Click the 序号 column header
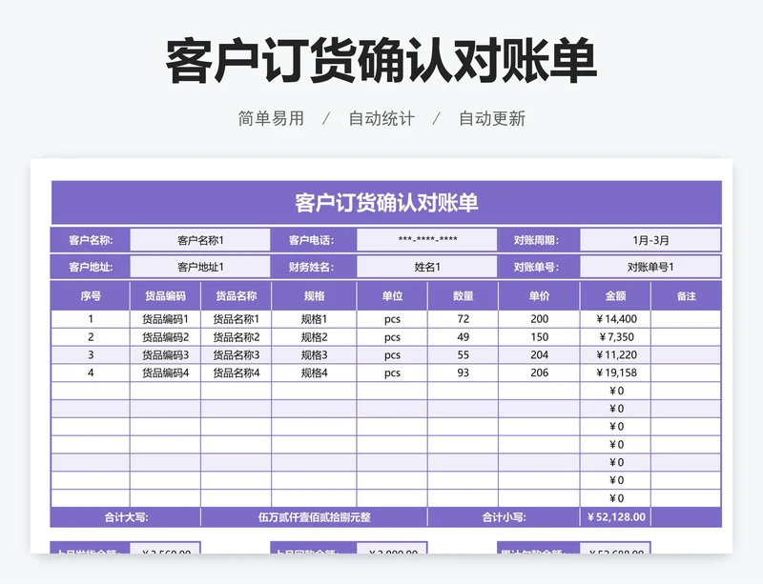The image size is (763, 584). [x=91, y=295]
